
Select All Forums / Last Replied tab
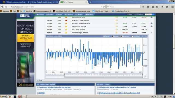[46, 84]
